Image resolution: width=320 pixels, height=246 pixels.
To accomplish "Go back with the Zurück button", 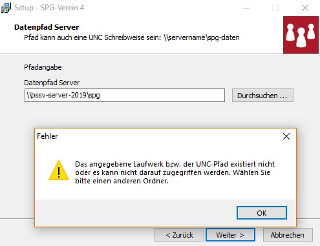I will pos(179,235).
